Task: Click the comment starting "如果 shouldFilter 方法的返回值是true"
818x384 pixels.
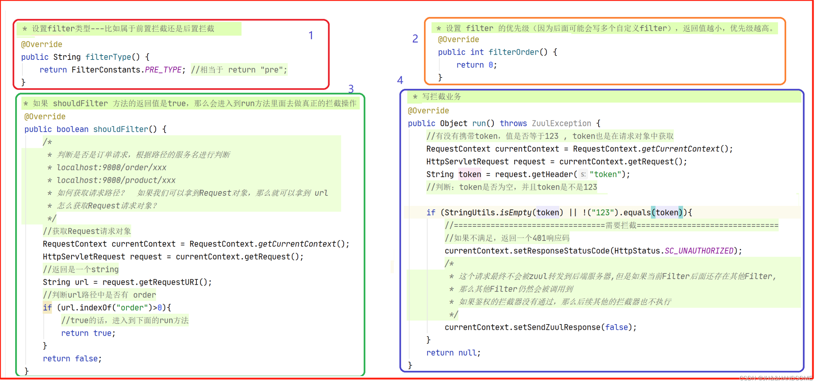Action: point(194,103)
